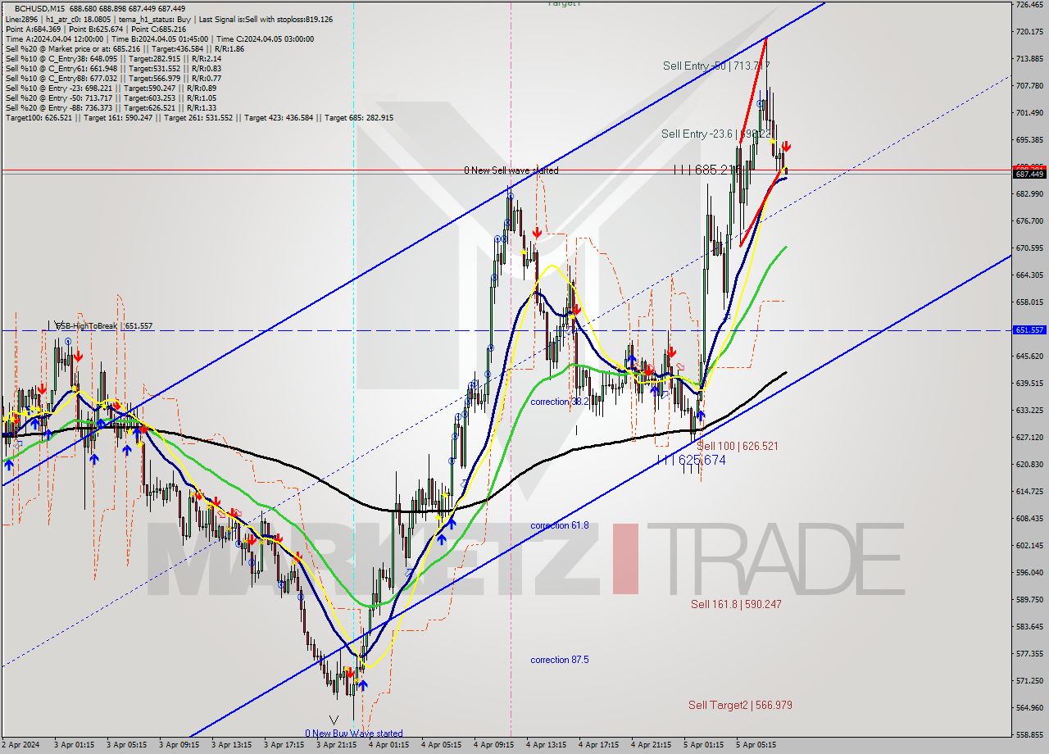
Task: Click the 645.620 price axis value
Action: click(x=1029, y=356)
